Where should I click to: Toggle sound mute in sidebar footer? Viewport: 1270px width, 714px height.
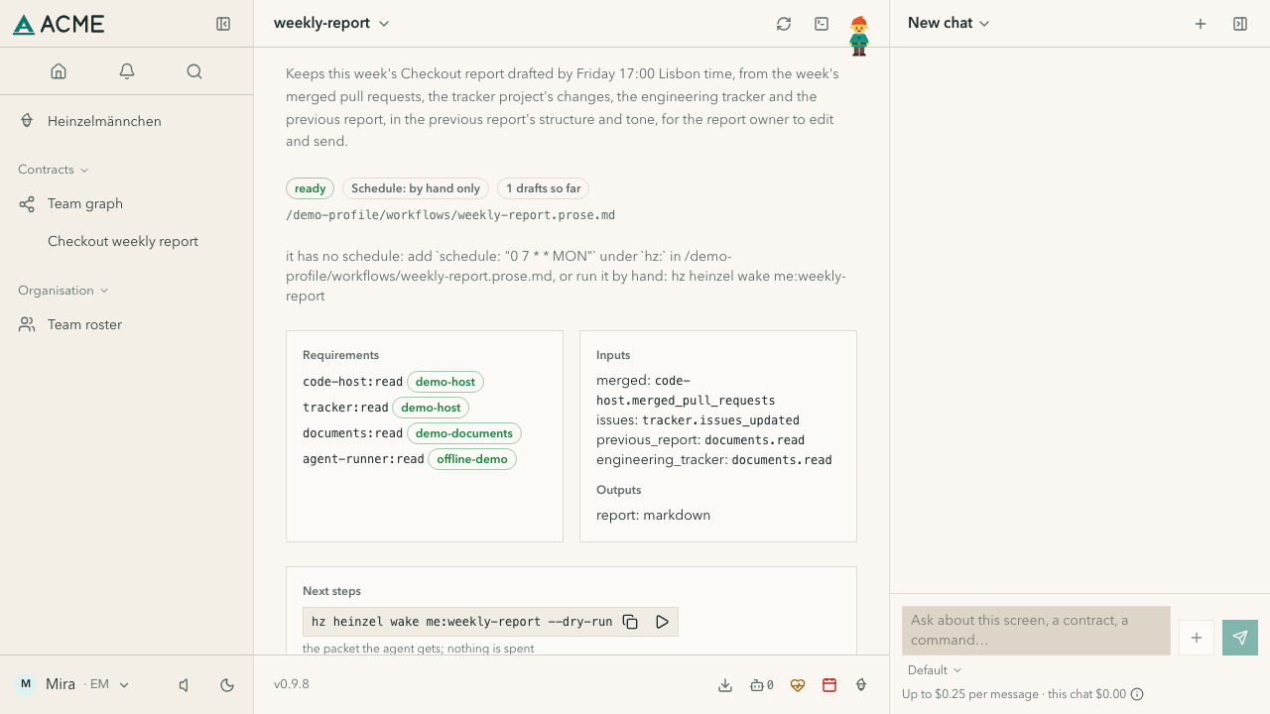[x=184, y=685]
